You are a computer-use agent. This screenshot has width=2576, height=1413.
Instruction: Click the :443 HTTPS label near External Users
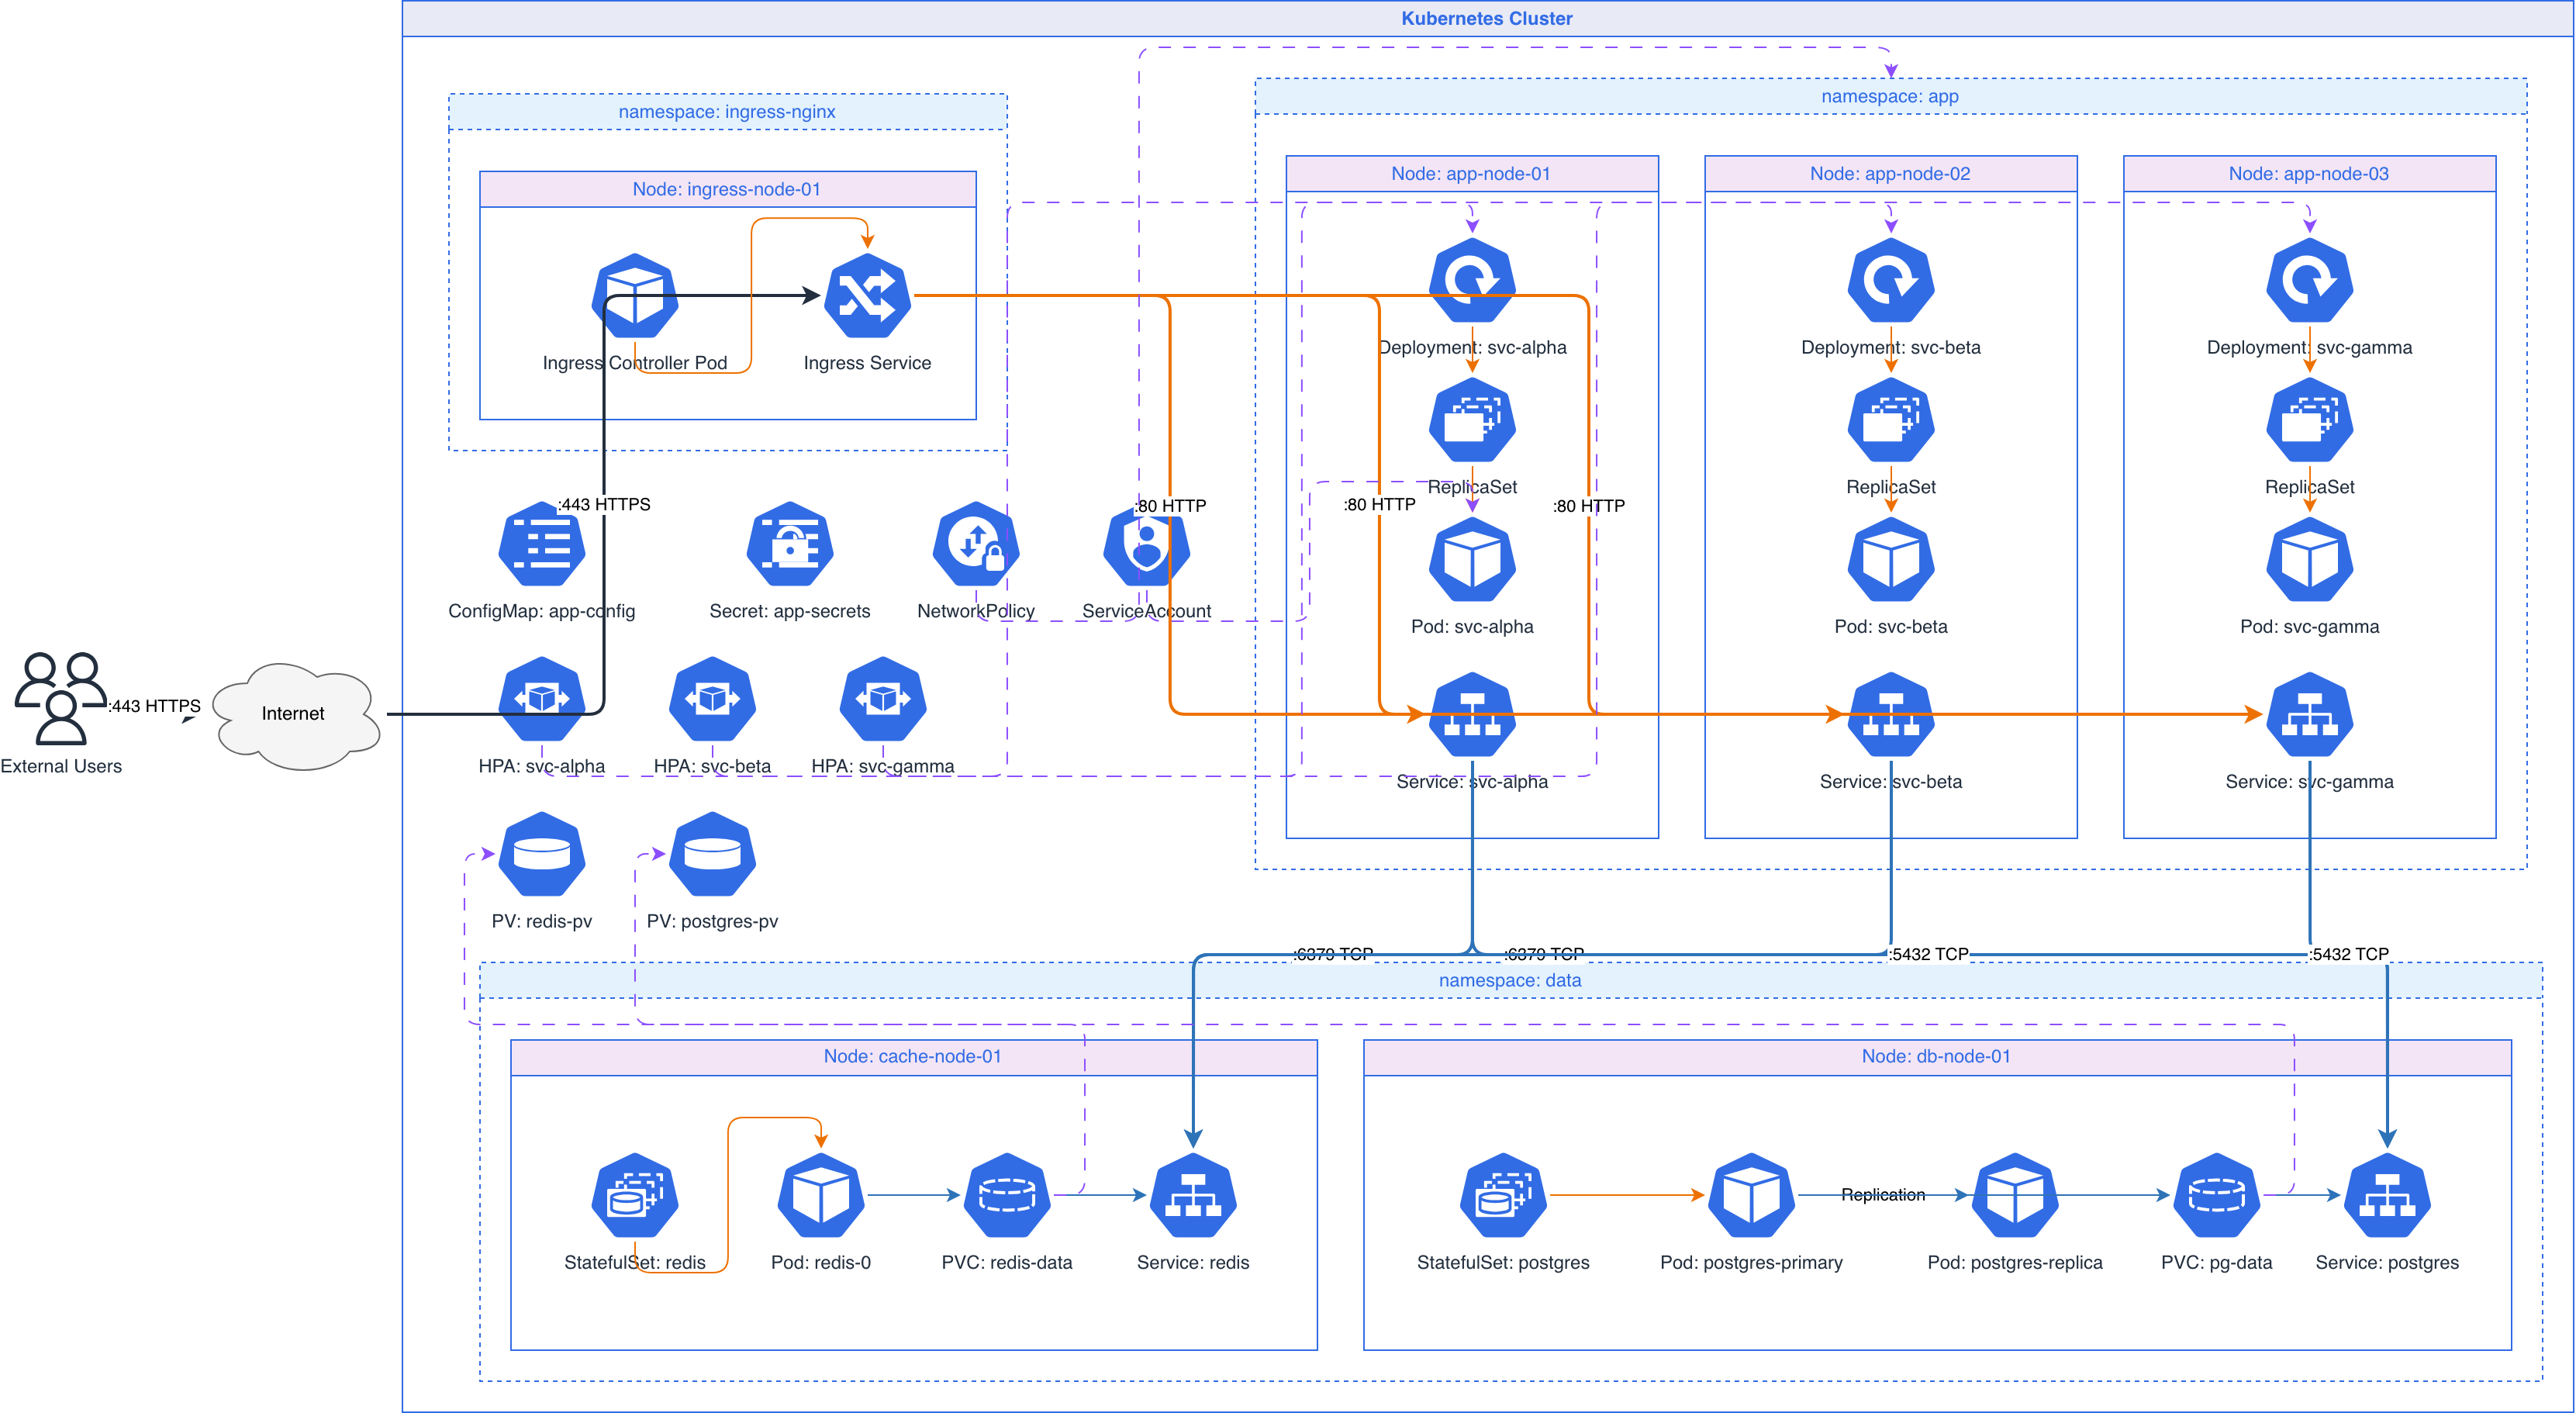pyautogui.click(x=154, y=706)
